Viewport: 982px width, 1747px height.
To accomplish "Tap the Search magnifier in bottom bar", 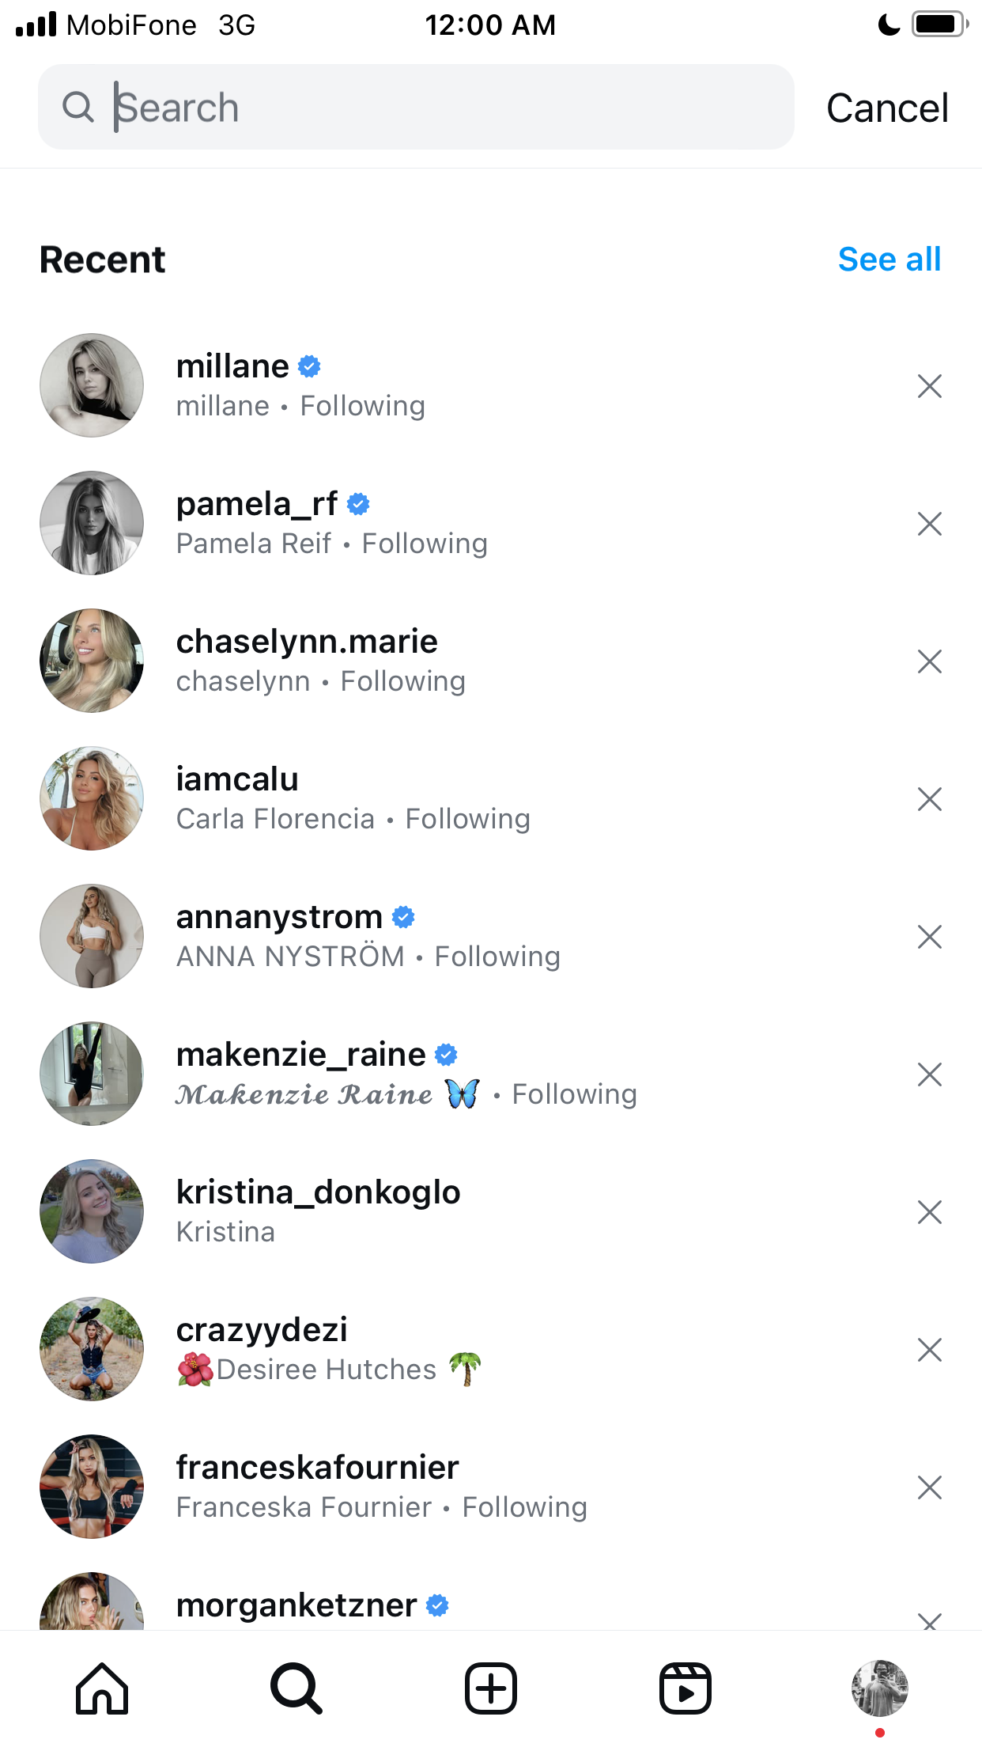I will point(296,1688).
